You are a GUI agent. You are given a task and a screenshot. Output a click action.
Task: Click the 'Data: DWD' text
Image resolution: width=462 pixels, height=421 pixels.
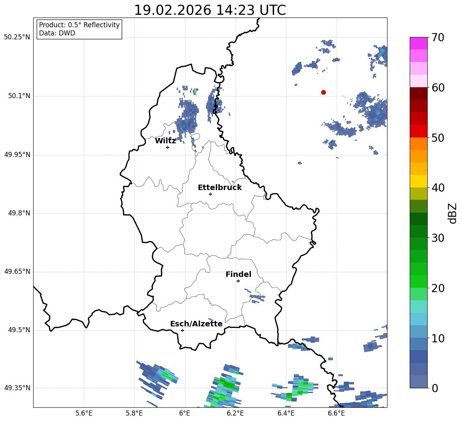[x=57, y=33]
